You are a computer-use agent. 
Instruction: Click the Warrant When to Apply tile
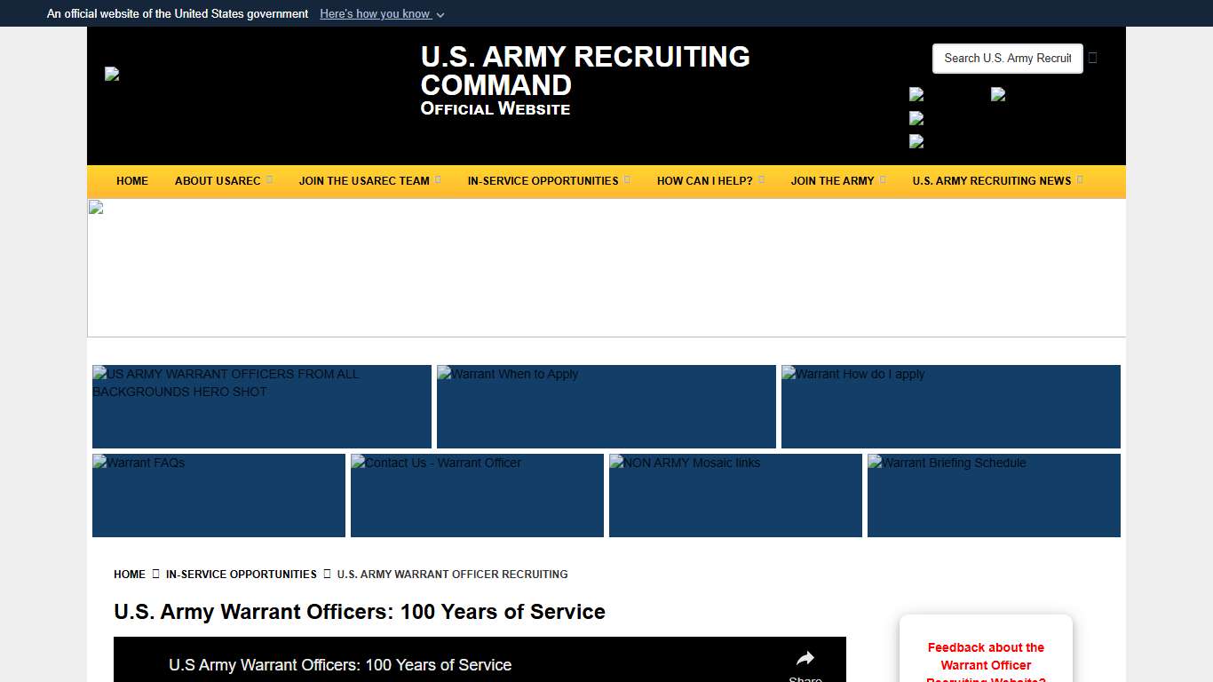click(606, 406)
